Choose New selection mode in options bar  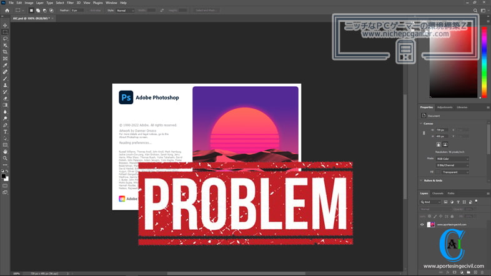[x=31, y=11]
